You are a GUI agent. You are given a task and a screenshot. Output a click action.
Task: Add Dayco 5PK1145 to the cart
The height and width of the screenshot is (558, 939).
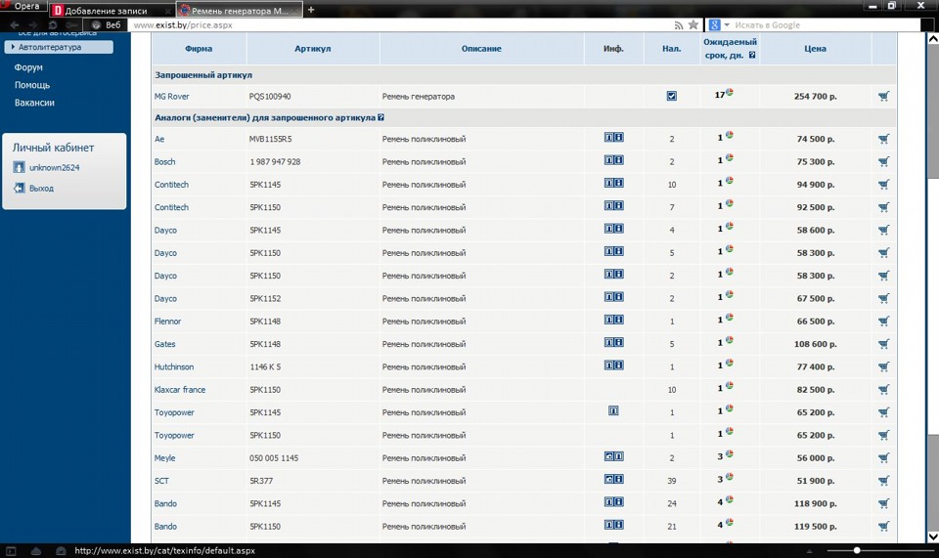(884, 230)
